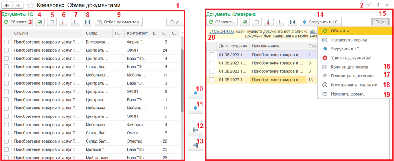Check all documents in Документы Клеверенс panel
The height and width of the screenshot is (161, 394).
tap(245, 22)
